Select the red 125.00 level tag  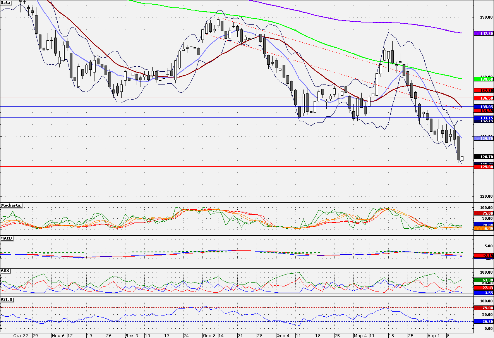click(x=484, y=167)
